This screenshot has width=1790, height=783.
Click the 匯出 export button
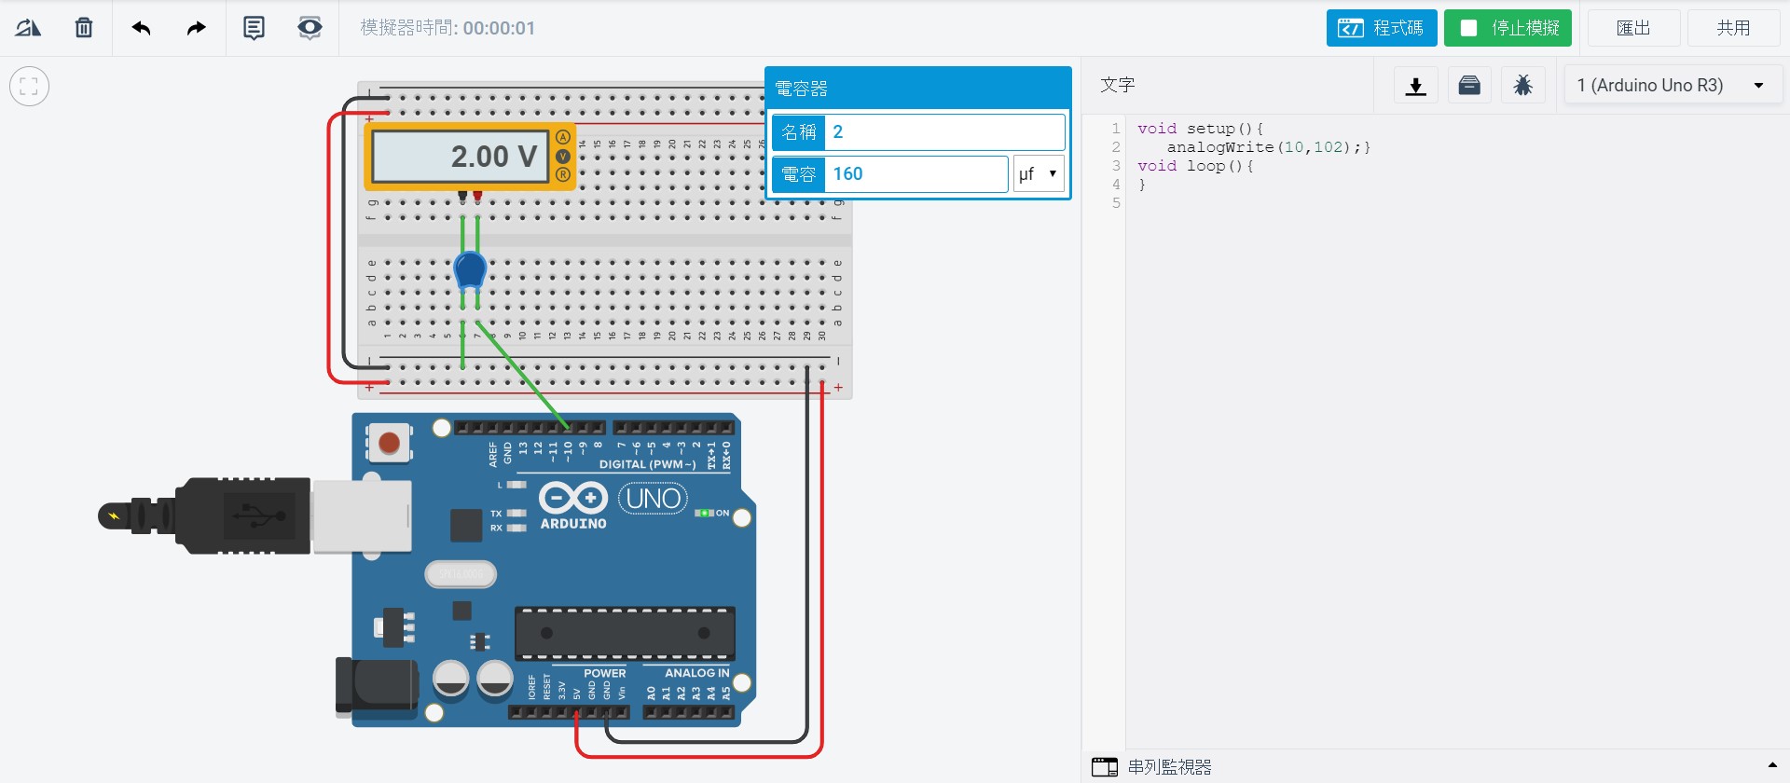[x=1633, y=28]
